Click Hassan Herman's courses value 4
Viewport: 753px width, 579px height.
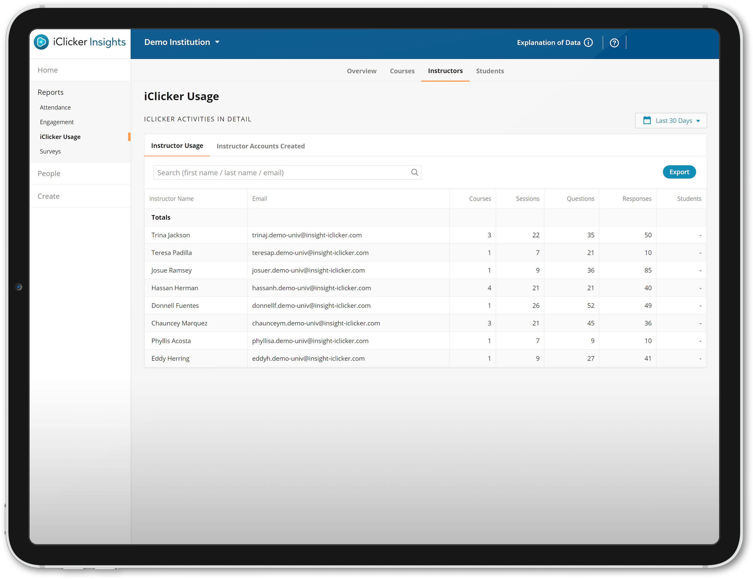(x=489, y=288)
